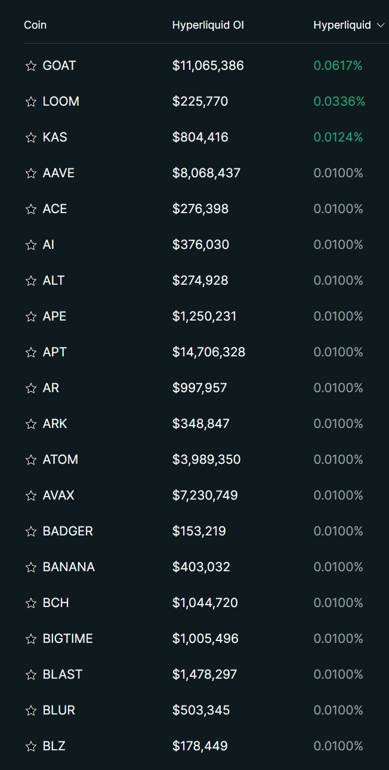Star the BANANA coin

(31, 567)
